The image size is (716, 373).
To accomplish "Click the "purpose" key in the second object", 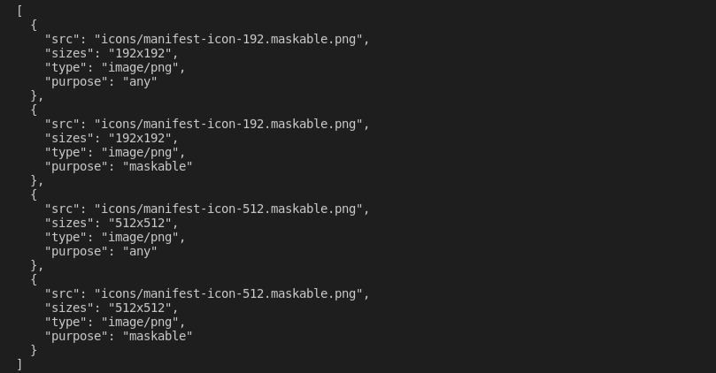I will (x=76, y=166).
